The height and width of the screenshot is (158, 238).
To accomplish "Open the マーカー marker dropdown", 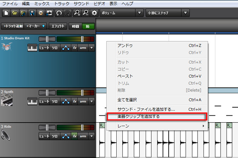I will click(x=36, y=26).
